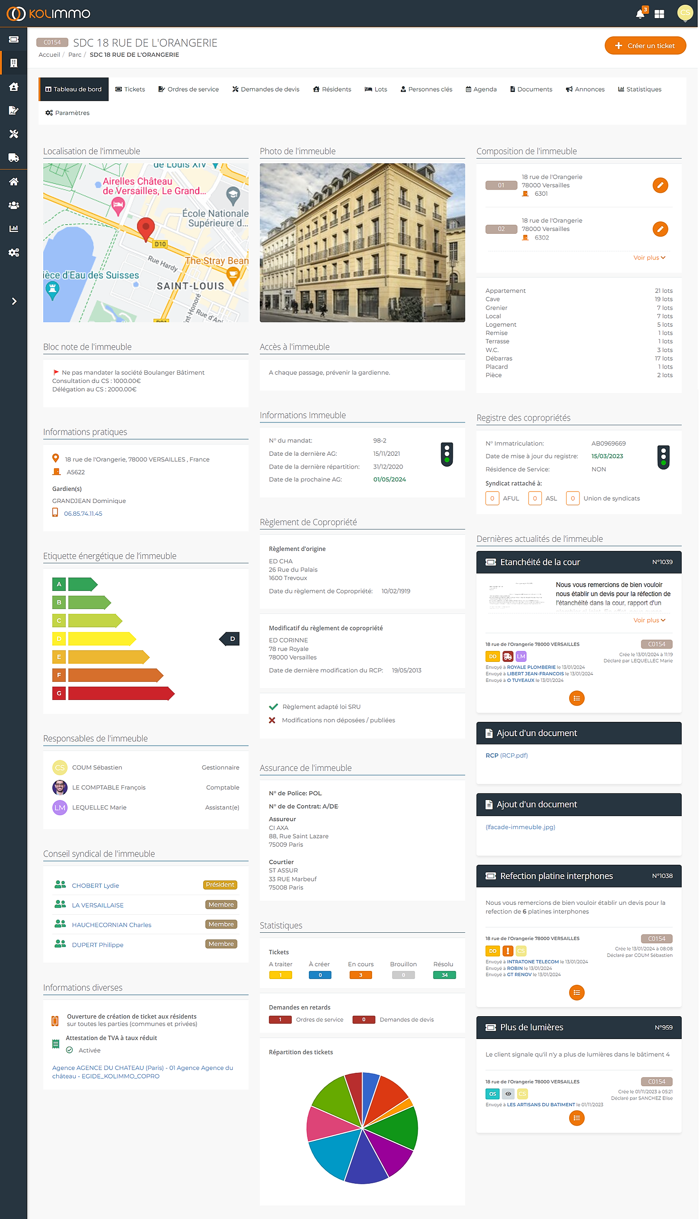Click the eye badge in Plus de lumières card
The image size is (699, 1219).
coord(508,1094)
